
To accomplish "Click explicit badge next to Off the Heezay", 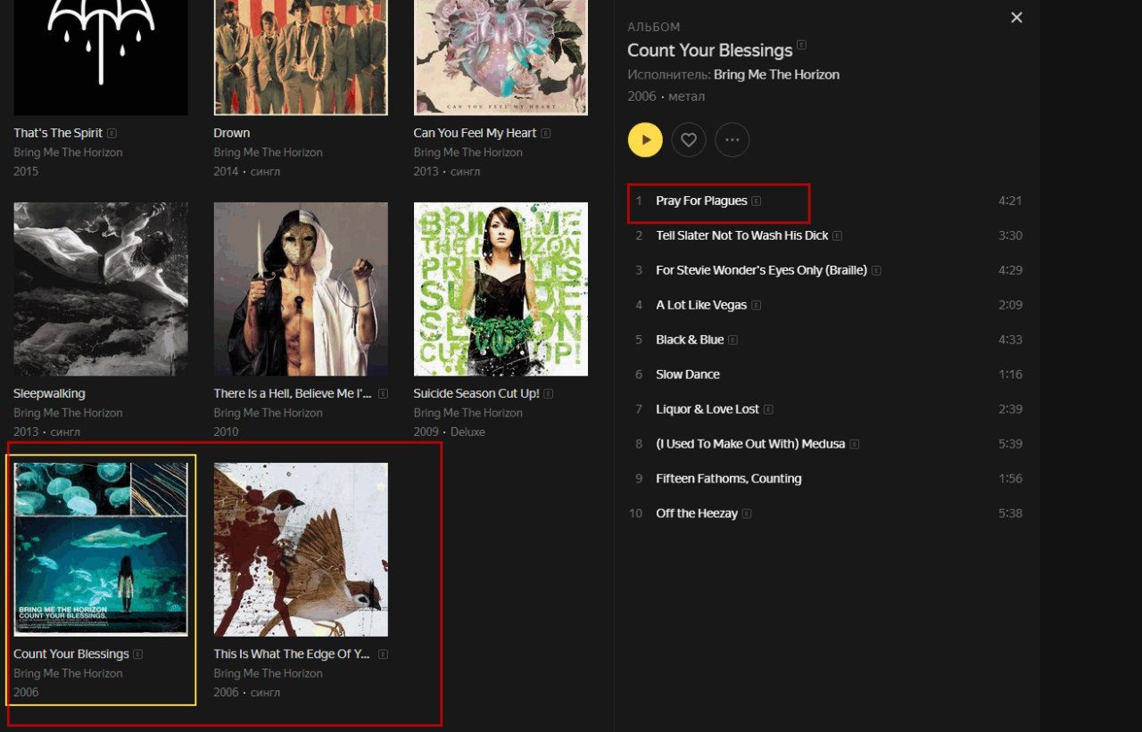I will 747,514.
